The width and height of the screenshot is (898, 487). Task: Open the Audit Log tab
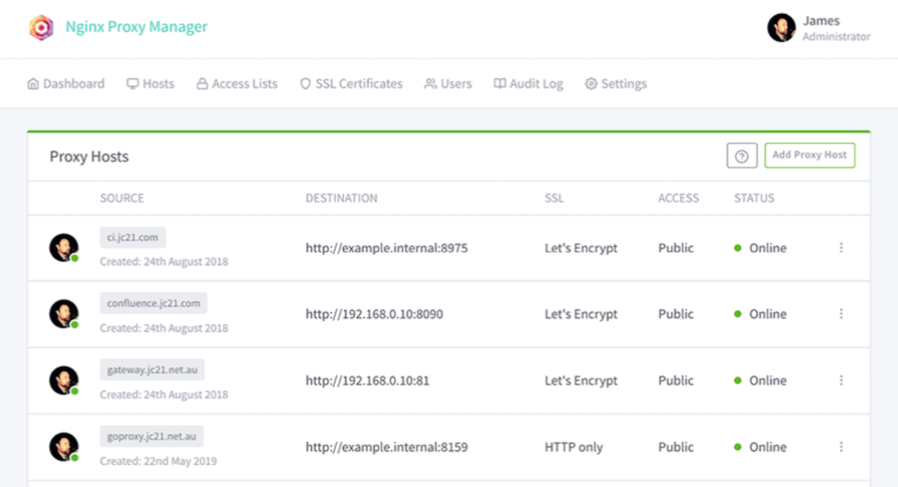529,83
